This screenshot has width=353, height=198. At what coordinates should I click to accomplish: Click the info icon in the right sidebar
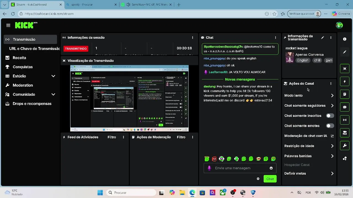click(345, 39)
